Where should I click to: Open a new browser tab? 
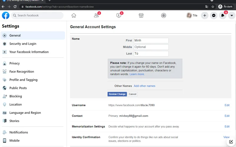(50, 1)
